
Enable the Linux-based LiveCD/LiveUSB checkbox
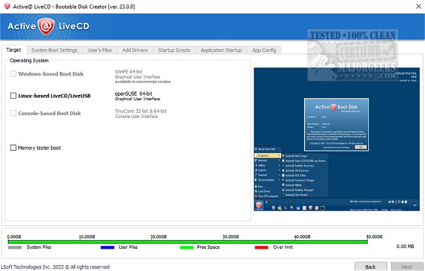click(x=13, y=96)
